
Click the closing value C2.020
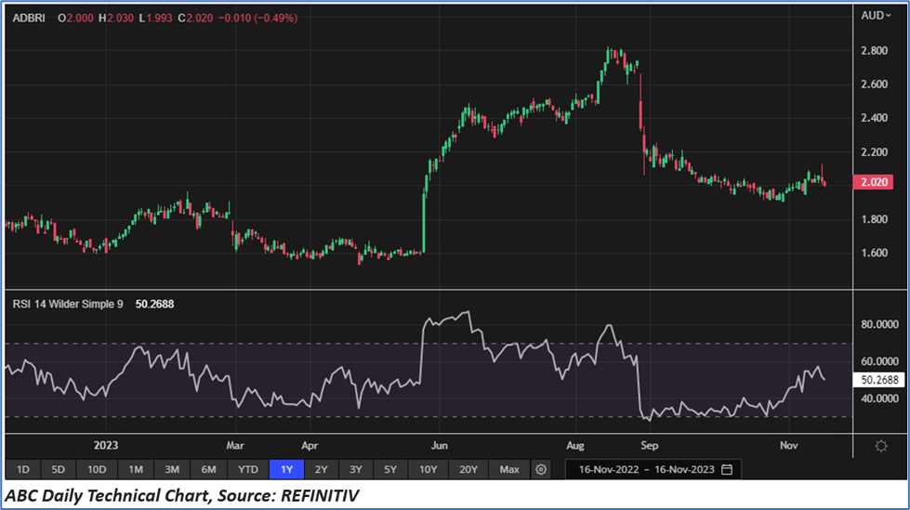coord(195,18)
